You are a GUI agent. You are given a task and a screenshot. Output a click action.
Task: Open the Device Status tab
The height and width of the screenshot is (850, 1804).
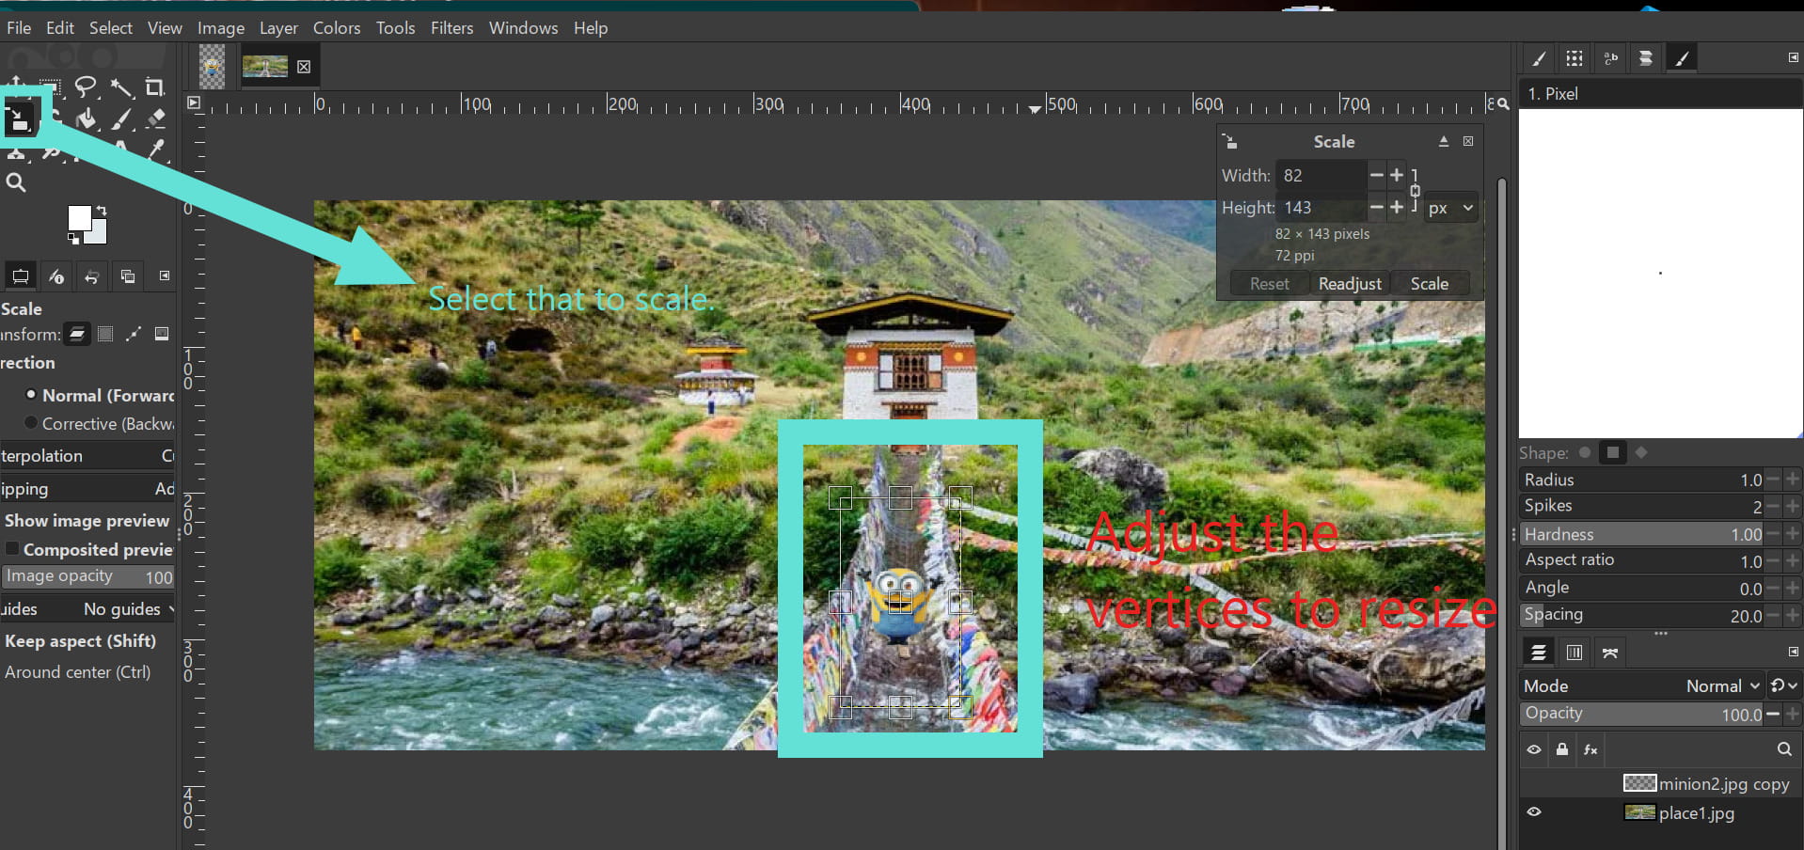(x=56, y=276)
